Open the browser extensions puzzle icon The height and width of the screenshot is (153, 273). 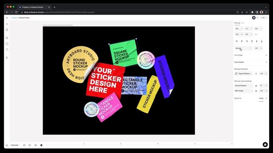click(252, 12)
